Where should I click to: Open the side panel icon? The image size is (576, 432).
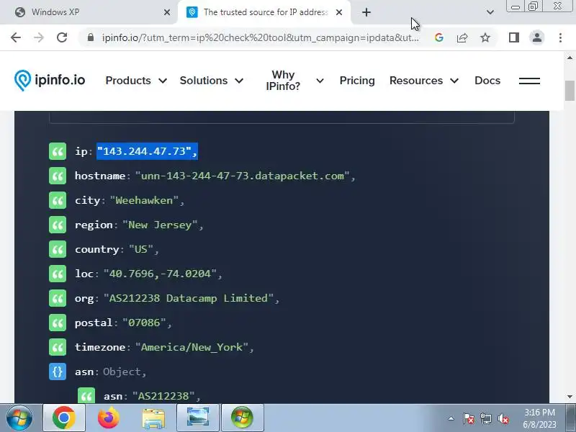[x=514, y=37]
